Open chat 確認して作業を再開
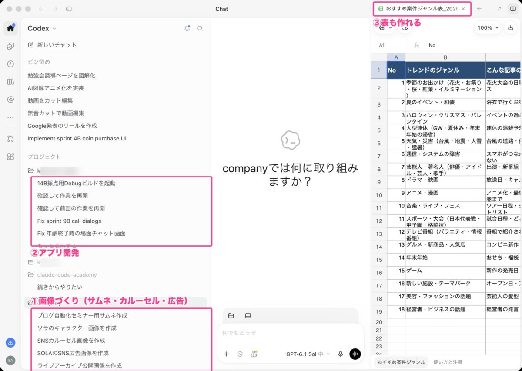The width and height of the screenshot is (522, 371). (63, 196)
